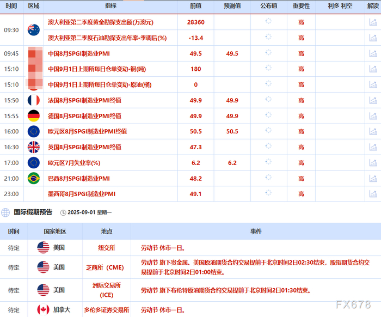Click the Australia flag icon
This screenshot has height=317, width=381.
point(34,30)
